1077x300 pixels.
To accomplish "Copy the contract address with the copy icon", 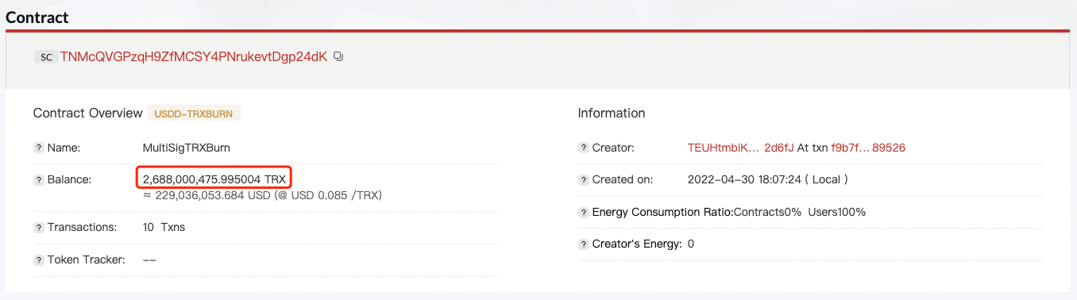I will [338, 57].
